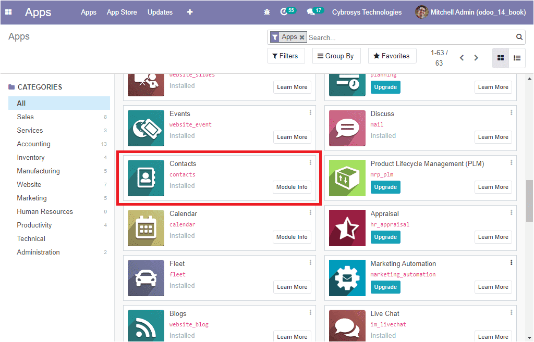
Task: Focus the Search input field
Action: 411,37
